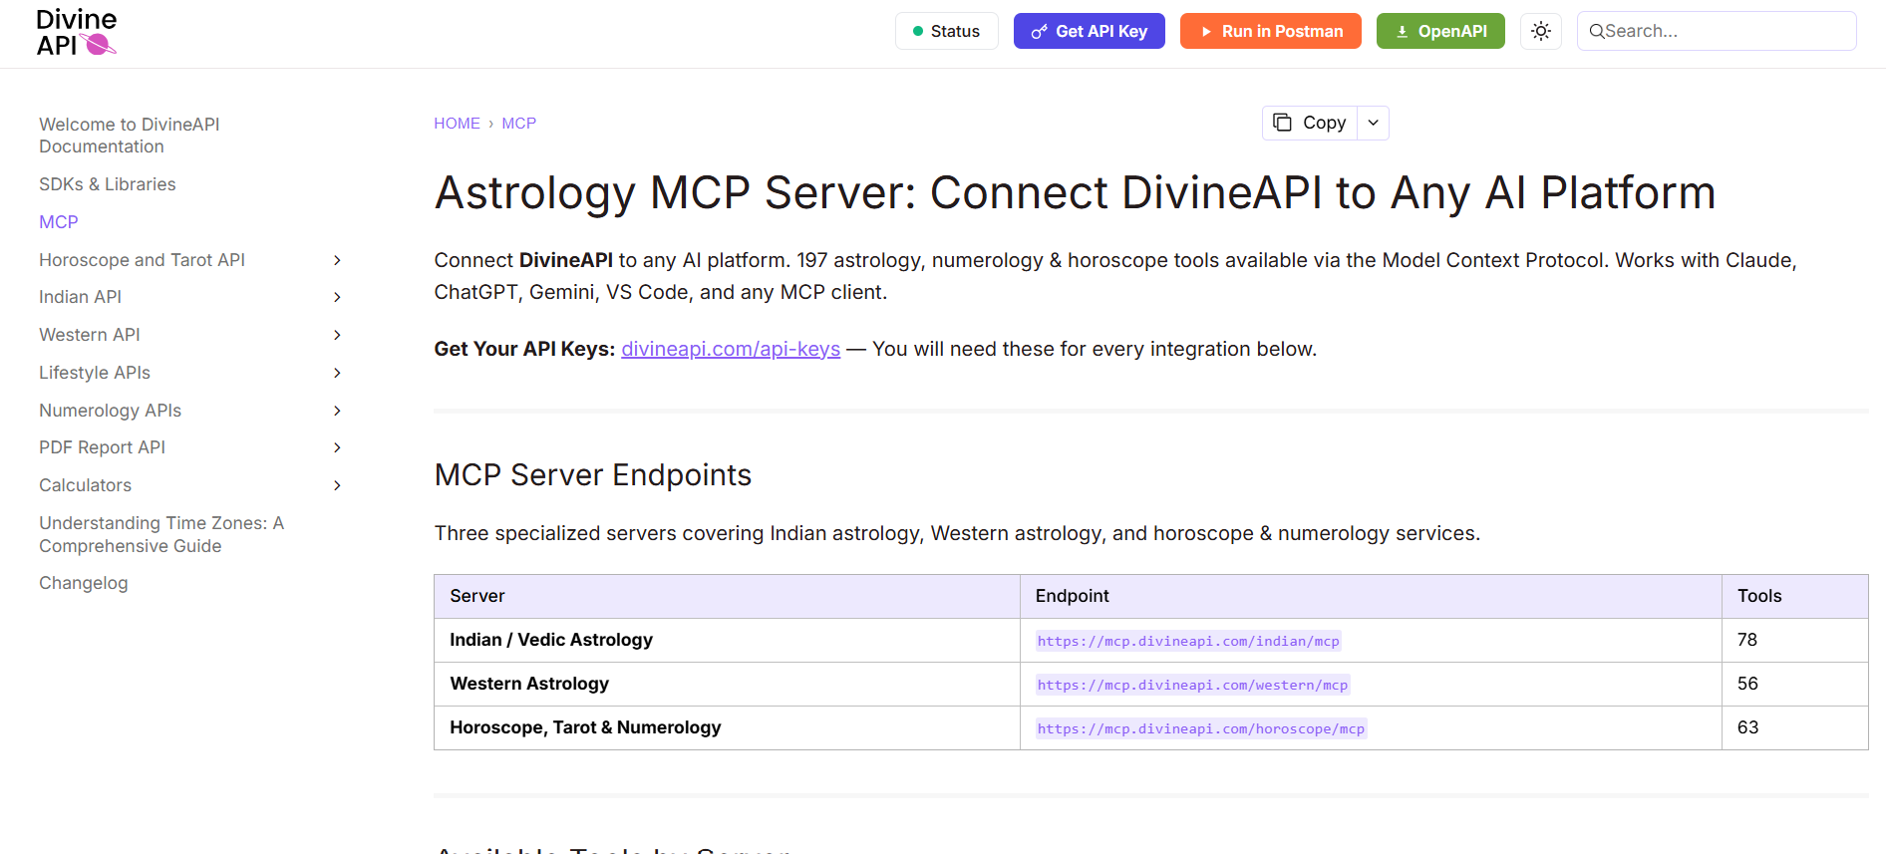1886x854 pixels.
Task: Click the OpenAPI download button
Action: coord(1440,31)
